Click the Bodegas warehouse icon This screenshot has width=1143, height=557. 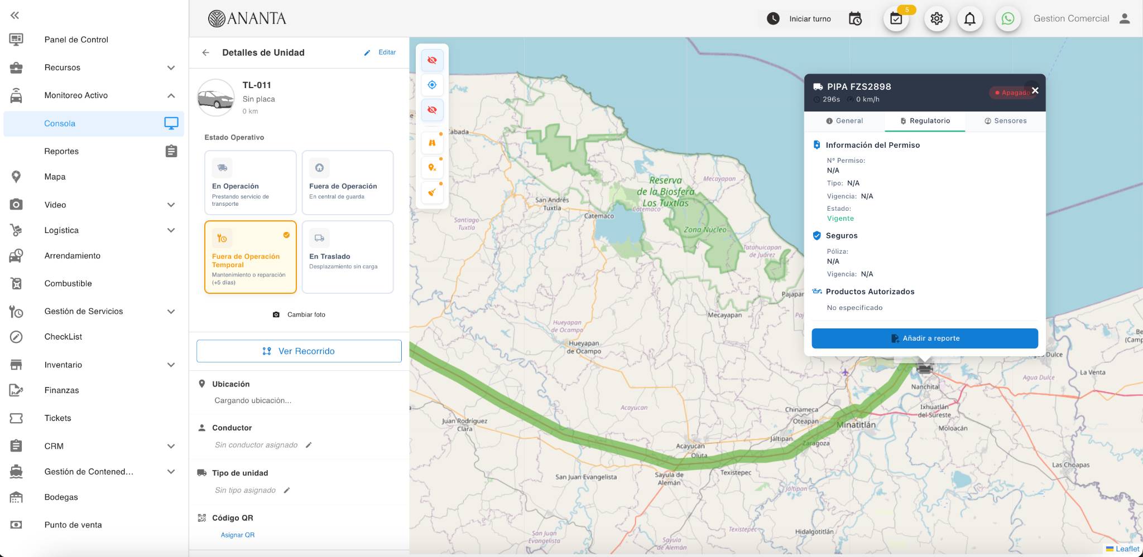point(16,497)
